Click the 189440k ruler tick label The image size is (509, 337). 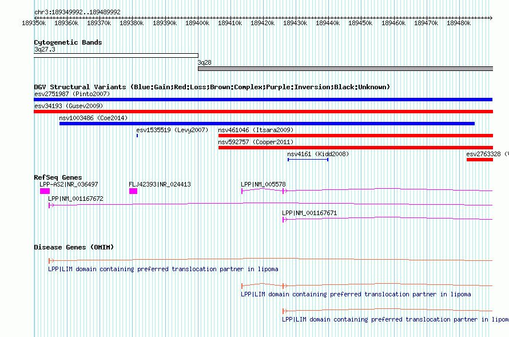tap(328, 23)
